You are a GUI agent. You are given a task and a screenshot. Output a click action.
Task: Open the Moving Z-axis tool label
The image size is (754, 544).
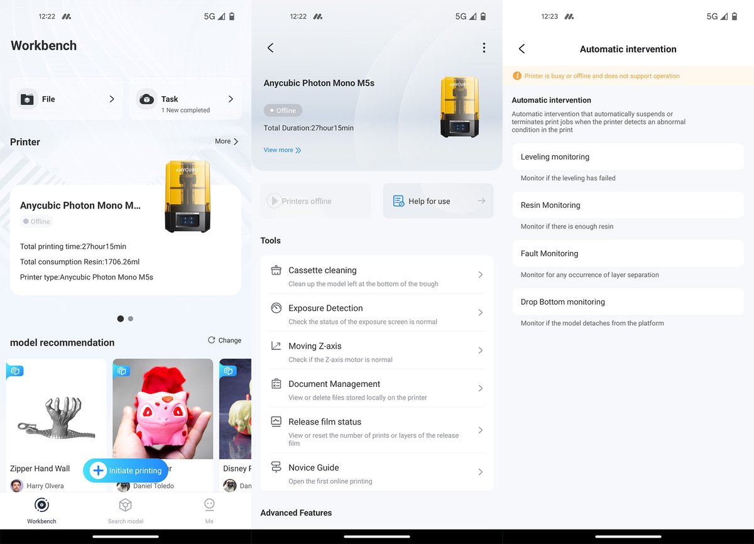[x=314, y=345]
